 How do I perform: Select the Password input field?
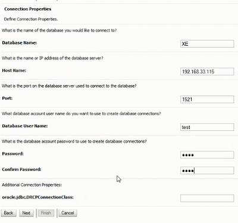click(x=207, y=155)
